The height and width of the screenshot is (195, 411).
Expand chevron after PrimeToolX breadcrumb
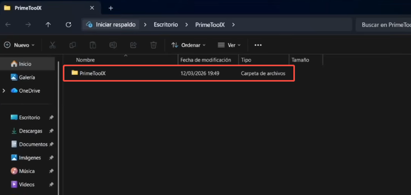233,25
